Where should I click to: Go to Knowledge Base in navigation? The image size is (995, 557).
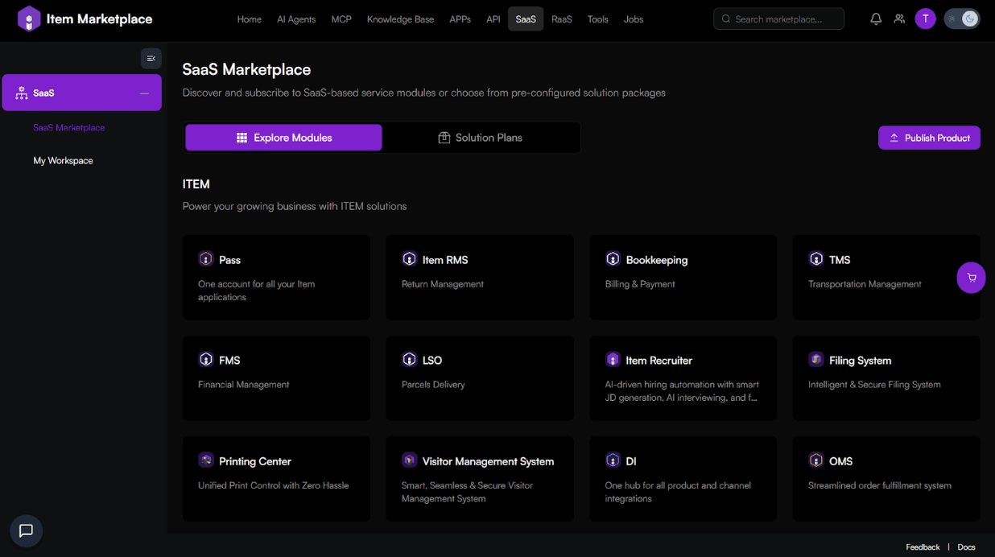[400, 19]
